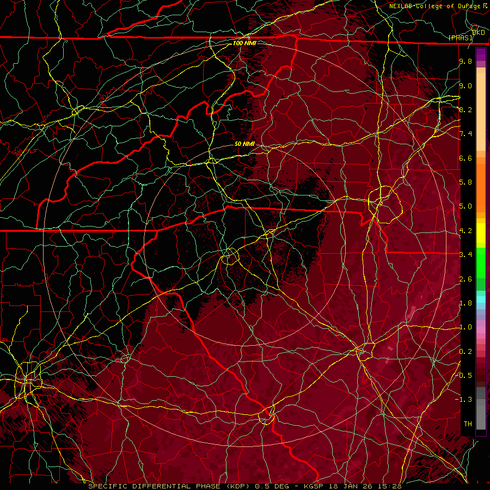Click the [PHAS] label above the scale
The image size is (490, 490).
(460, 38)
